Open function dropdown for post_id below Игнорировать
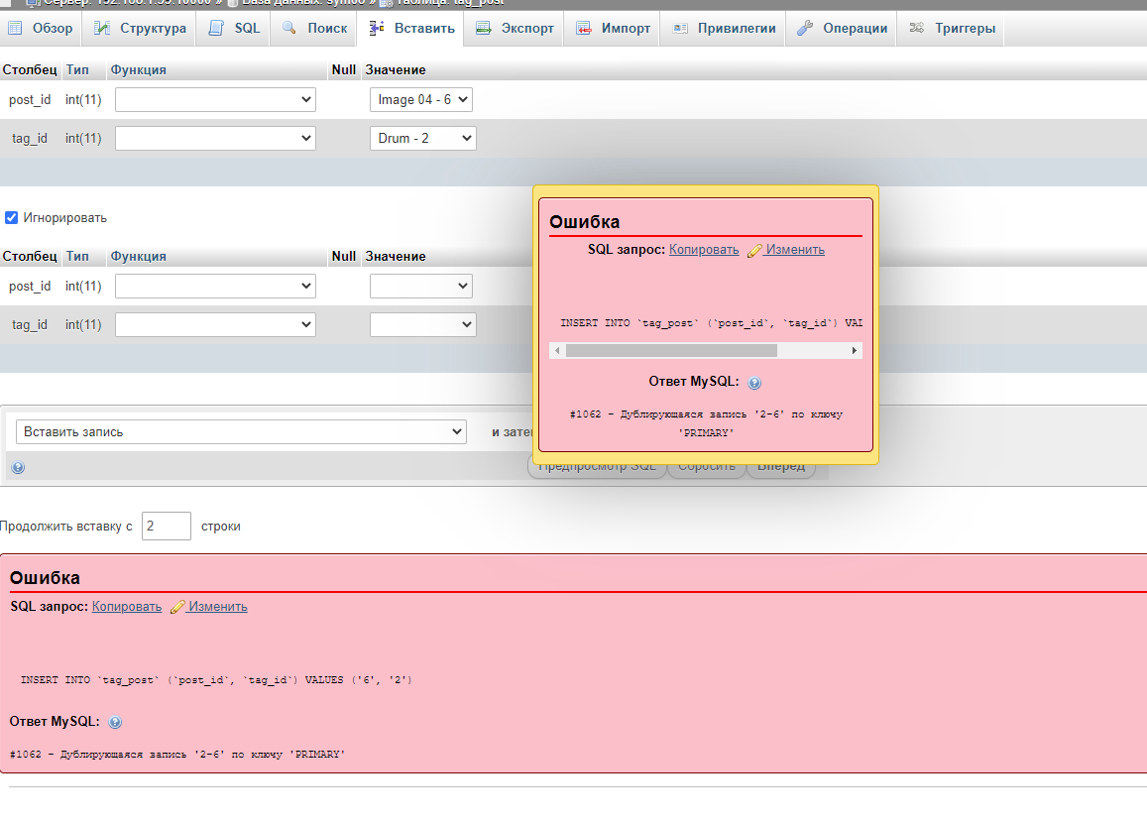 point(216,286)
